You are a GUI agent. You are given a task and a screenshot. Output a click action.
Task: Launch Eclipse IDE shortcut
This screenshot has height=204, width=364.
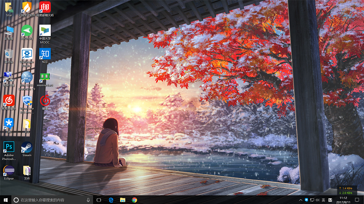tap(9, 172)
